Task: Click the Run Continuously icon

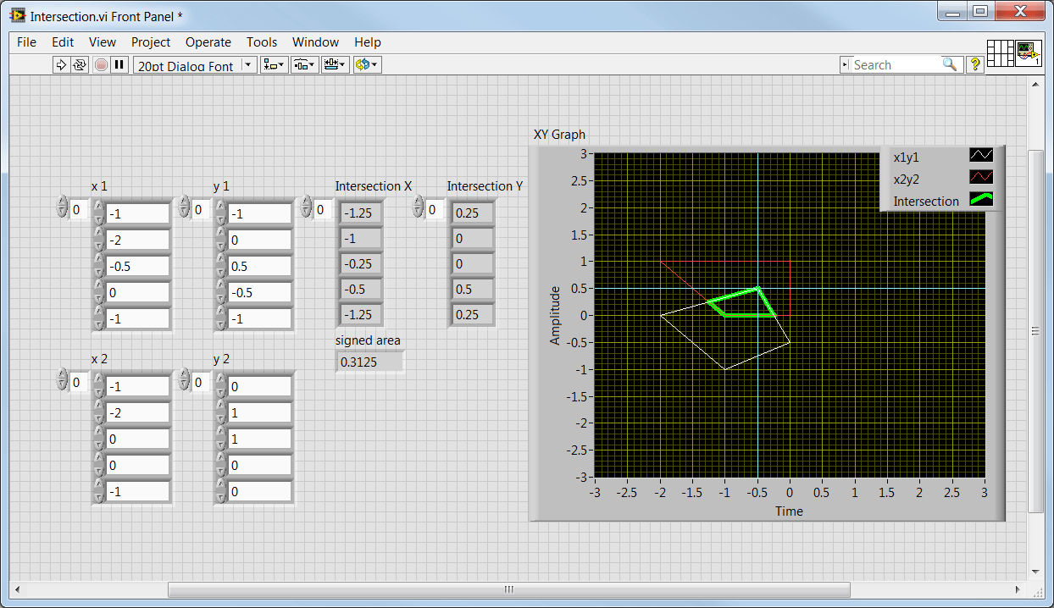Action: pos(79,64)
